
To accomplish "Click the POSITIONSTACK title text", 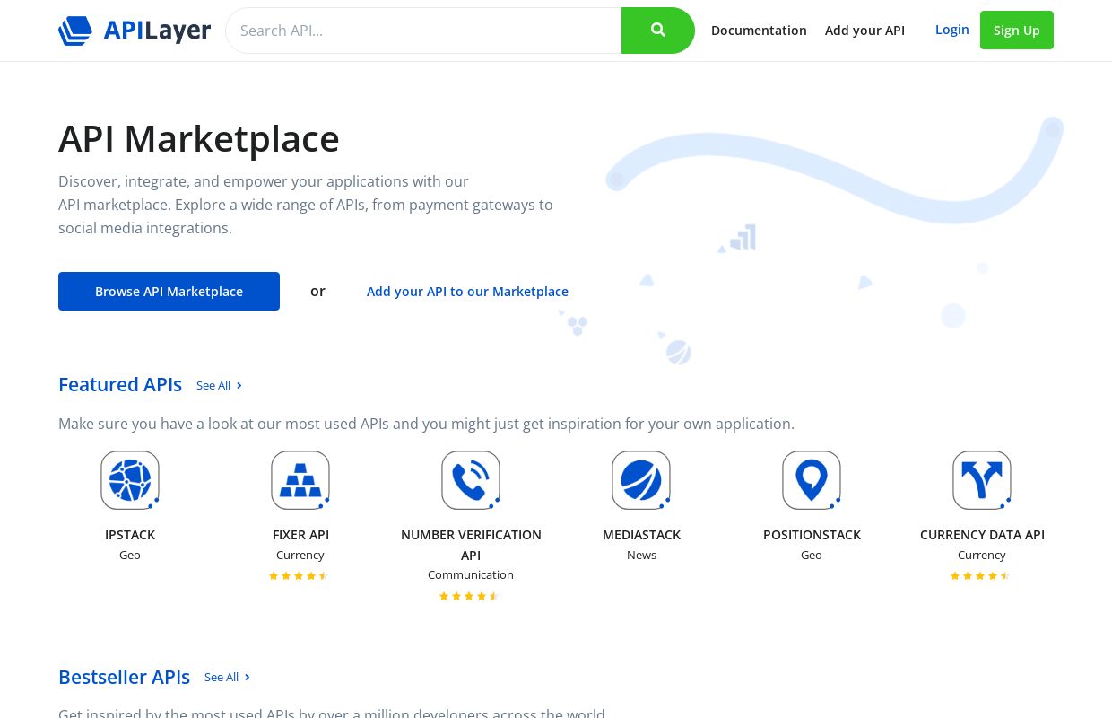I will click(812, 535).
